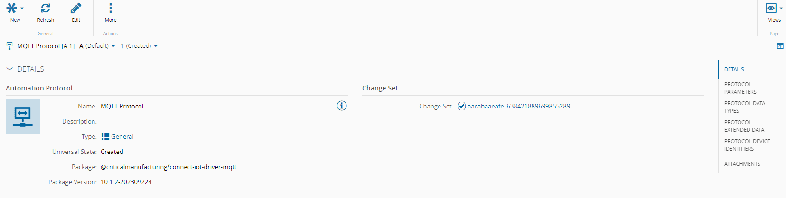This screenshot has height=198, width=786.
Task: Switch to the Attachments section
Action: 742,164
